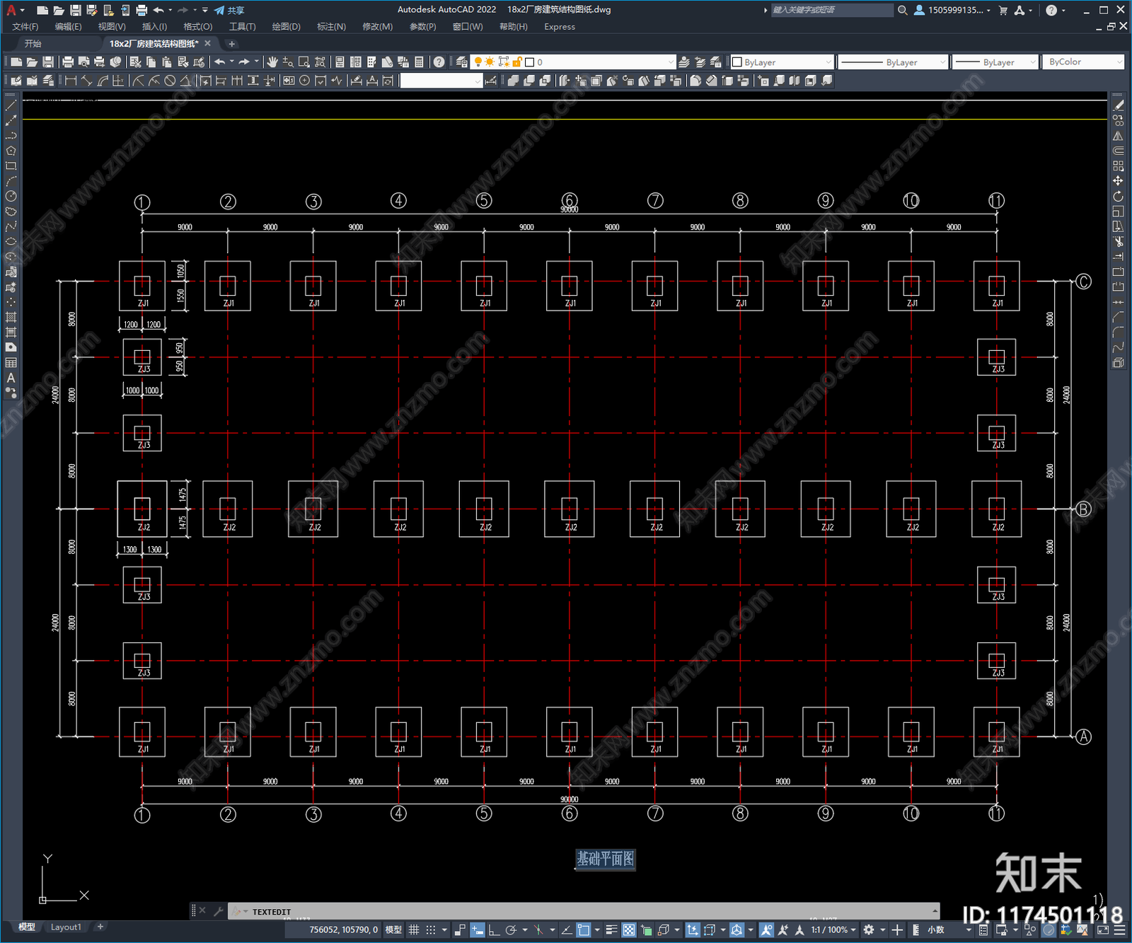The image size is (1132, 943).
Task: Select the Table tool in left draw toolbar
Action: click(11, 362)
